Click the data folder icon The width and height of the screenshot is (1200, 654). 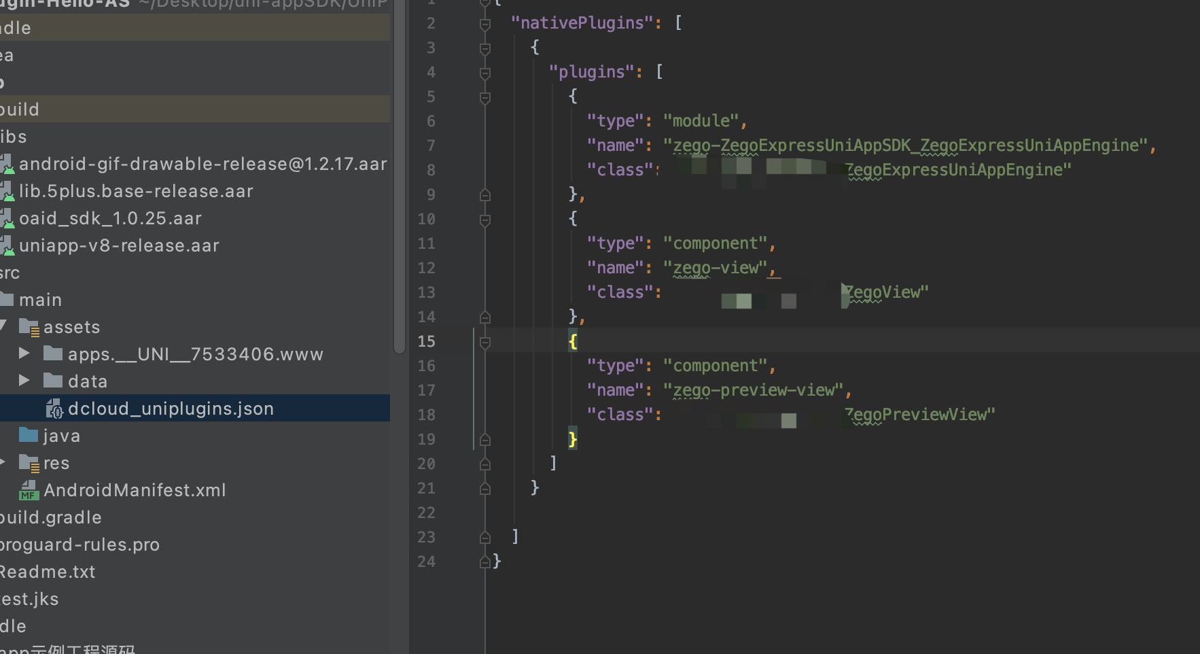(x=53, y=380)
